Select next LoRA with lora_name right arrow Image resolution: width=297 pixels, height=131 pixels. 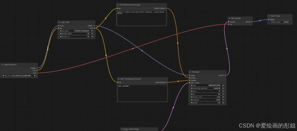pos(92,31)
